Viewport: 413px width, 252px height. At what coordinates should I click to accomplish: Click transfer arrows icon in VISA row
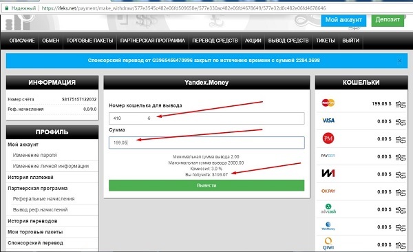[x=401, y=122]
